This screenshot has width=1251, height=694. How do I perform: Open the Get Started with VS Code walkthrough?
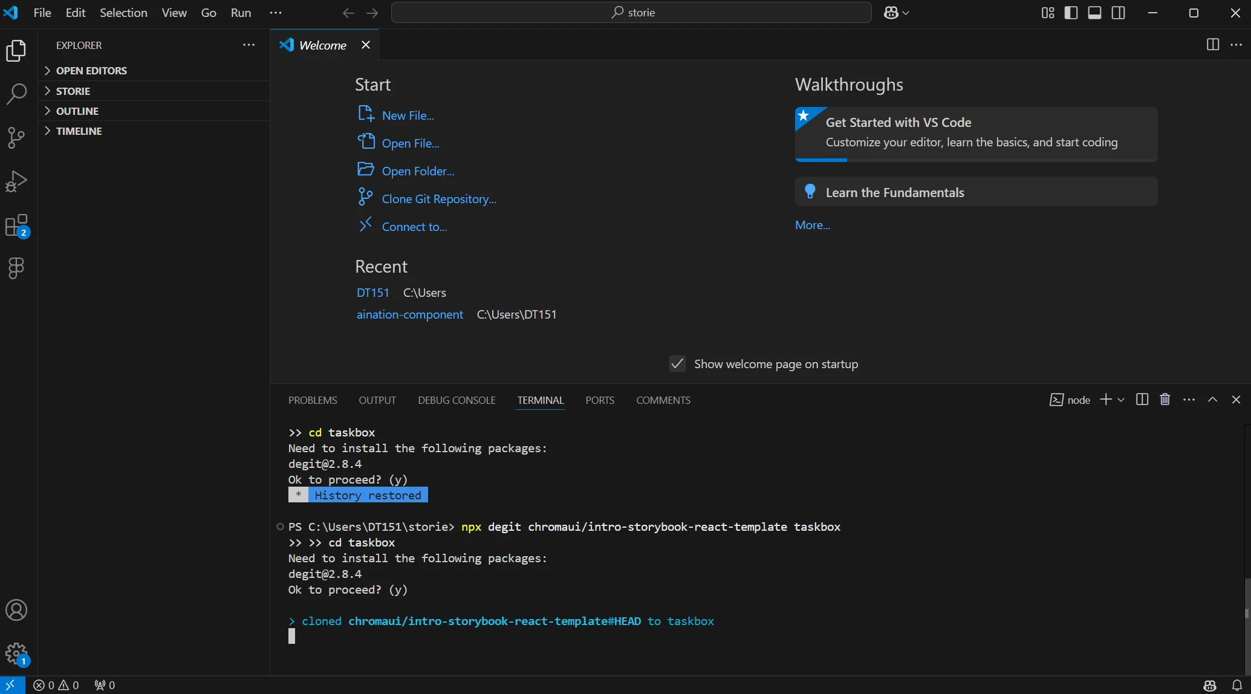pyautogui.click(x=976, y=134)
